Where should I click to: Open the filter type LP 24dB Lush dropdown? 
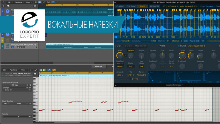196,46
